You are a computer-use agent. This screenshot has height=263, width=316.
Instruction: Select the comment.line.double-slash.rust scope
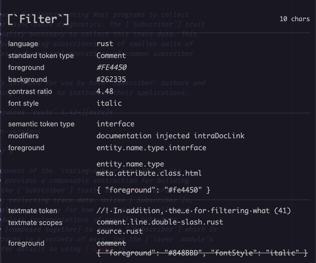pos(160,222)
